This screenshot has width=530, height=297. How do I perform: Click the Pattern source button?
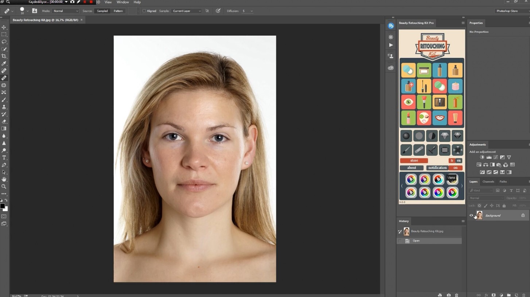tap(118, 11)
